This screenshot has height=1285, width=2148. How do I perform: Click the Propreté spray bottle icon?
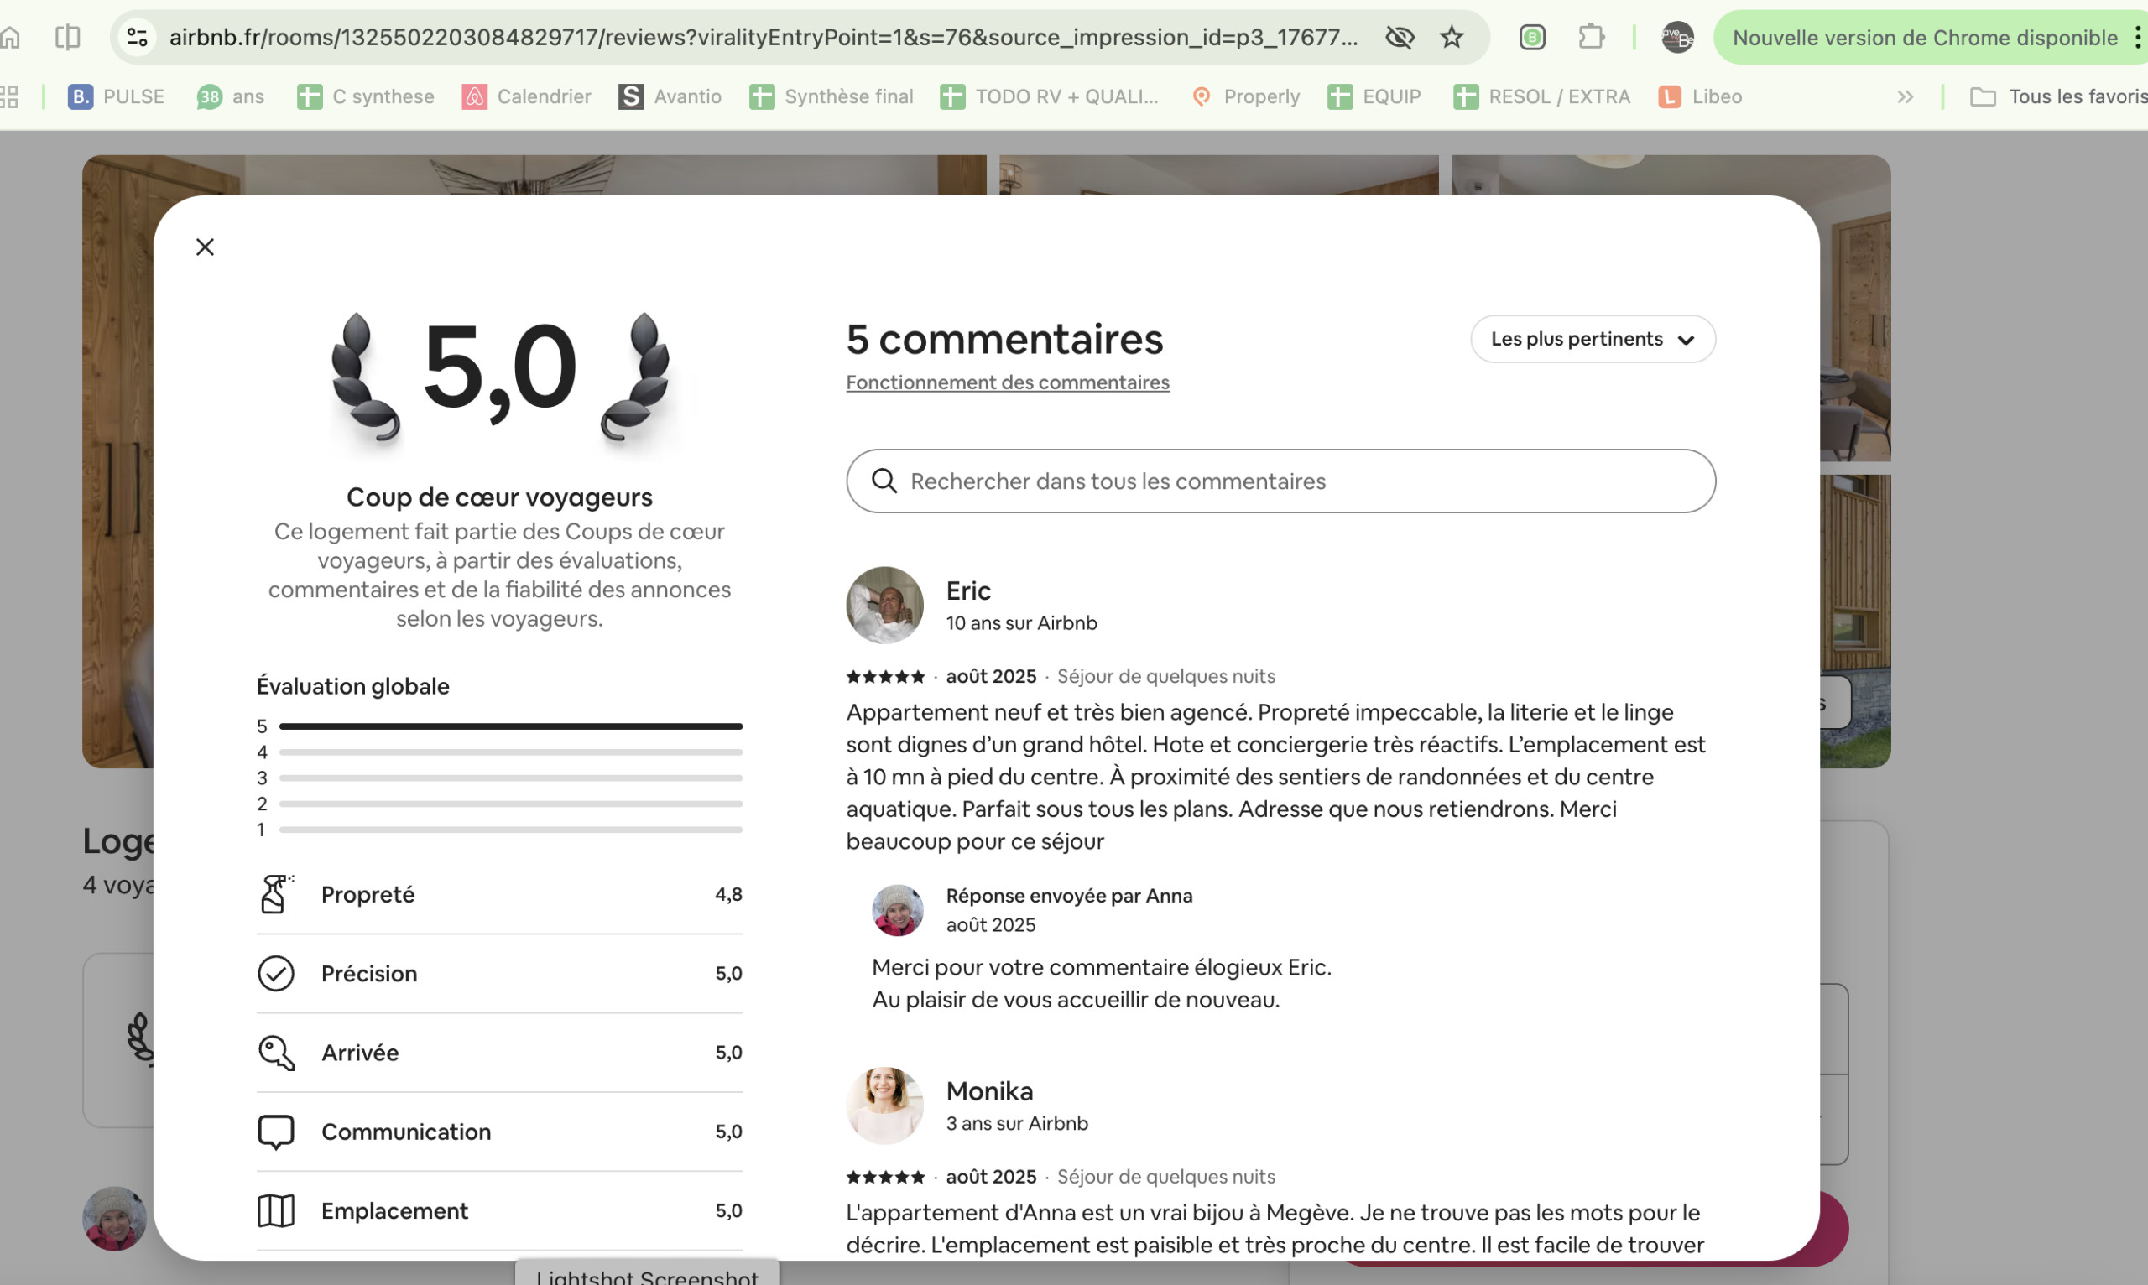275,893
